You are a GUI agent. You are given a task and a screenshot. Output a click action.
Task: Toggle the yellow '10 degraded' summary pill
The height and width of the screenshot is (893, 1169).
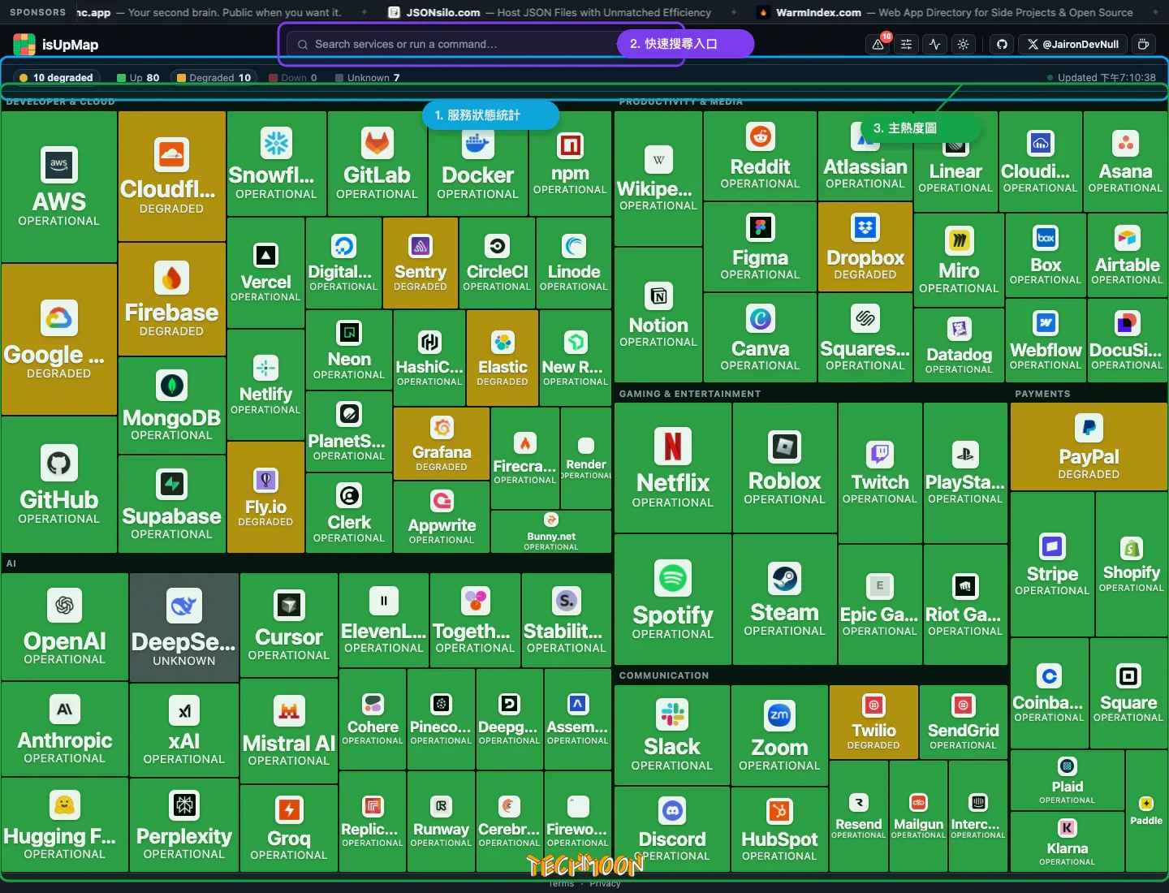coord(56,77)
